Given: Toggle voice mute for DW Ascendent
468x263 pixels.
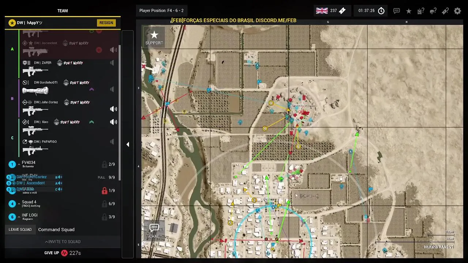Looking at the screenshot, I should point(114,50).
